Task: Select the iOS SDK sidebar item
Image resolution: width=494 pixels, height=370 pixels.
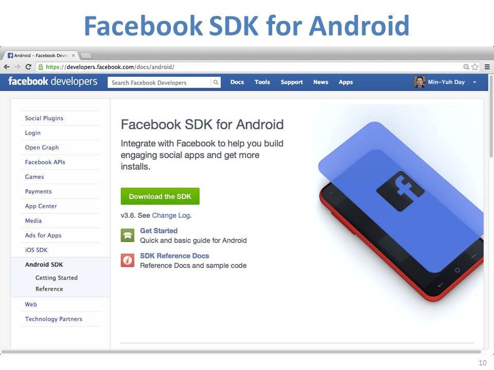Action: click(x=36, y=250)
